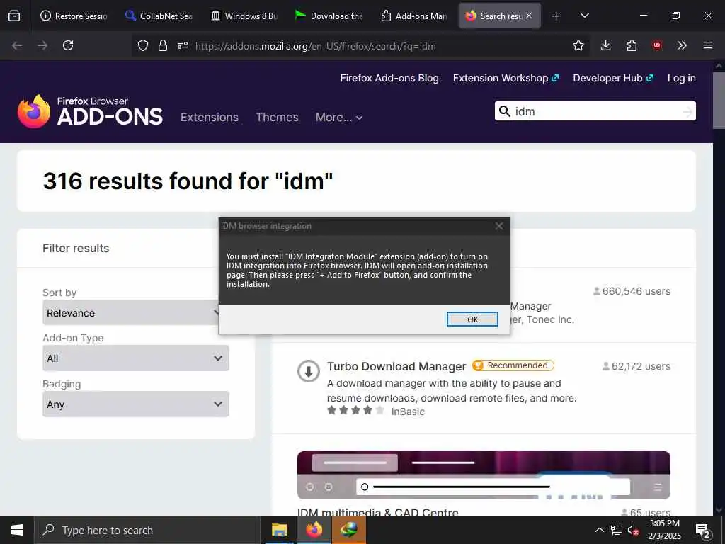
Task: Click OK in IDM dialog
Action: [x=472, y=319]
